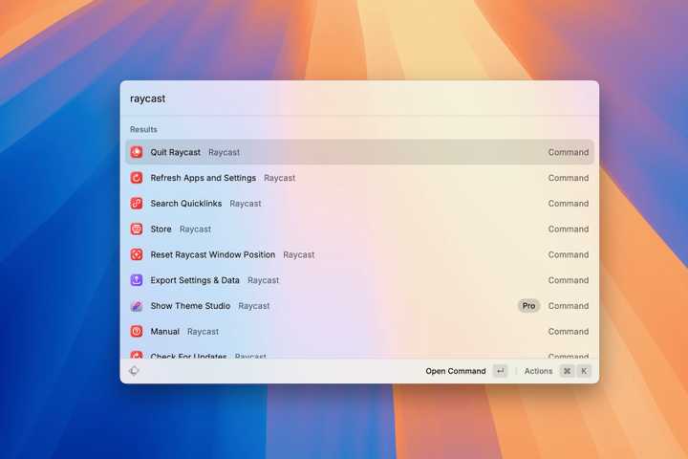
Task: Click the Raycast logo in bottom bar
Action: 135,371
